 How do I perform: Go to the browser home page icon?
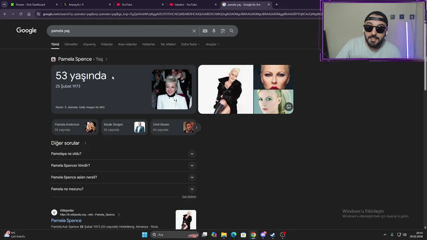click(29, 14)
